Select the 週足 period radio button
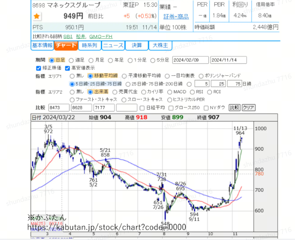Image resolution: width=295 pixels, height=240 pixels. (71, 60)
